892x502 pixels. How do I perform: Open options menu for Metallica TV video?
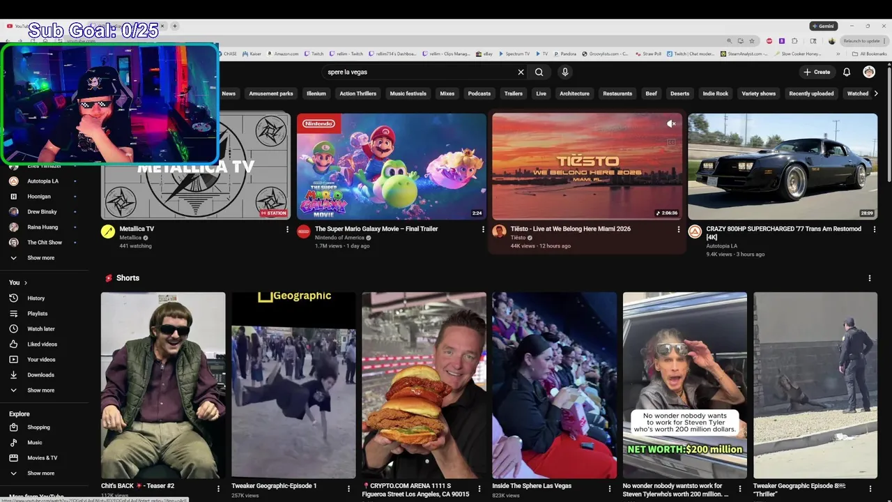tap(287, 229)
